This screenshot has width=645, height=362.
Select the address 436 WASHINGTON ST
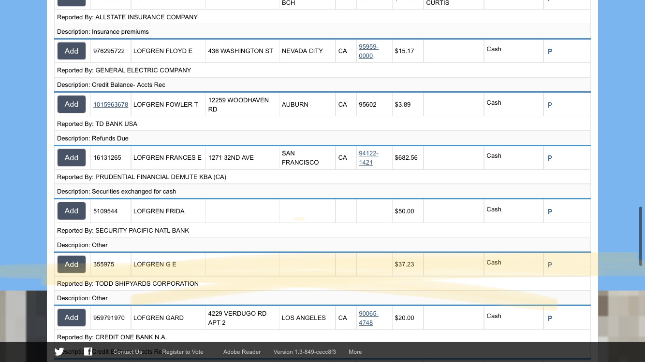[241, 51]
